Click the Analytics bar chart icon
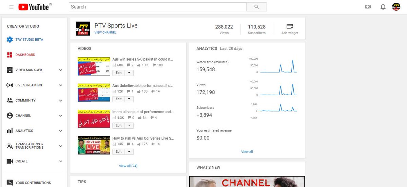This screenshot has height=187, width=407. coord(10,131)
